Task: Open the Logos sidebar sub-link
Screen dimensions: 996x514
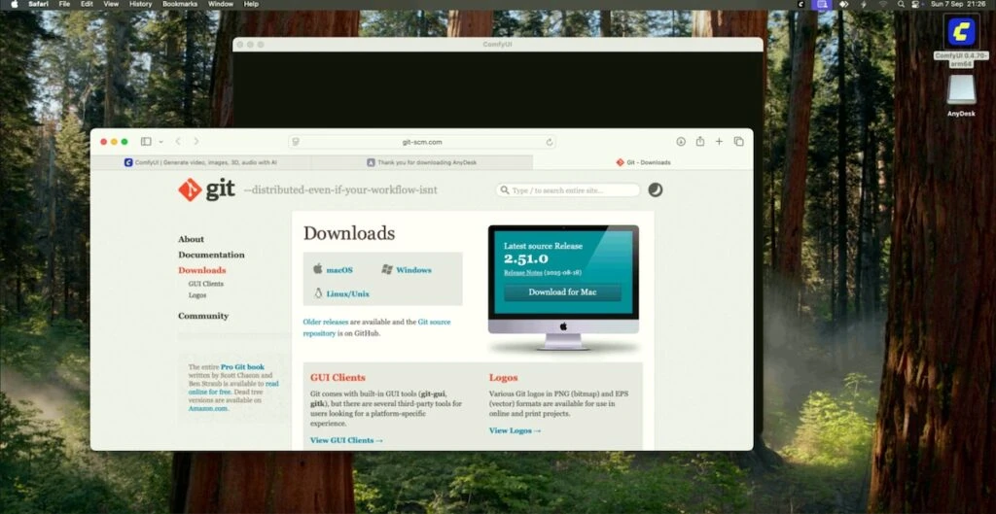Action: click(x=196, y=295)
